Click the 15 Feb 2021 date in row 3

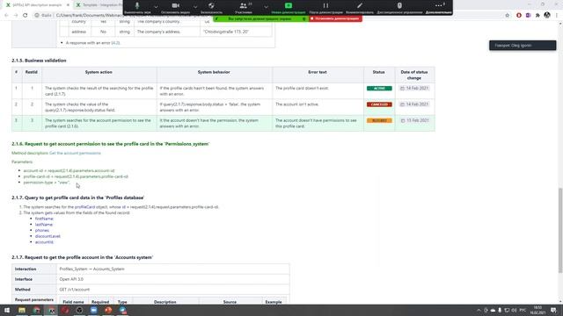coord(414,120)
